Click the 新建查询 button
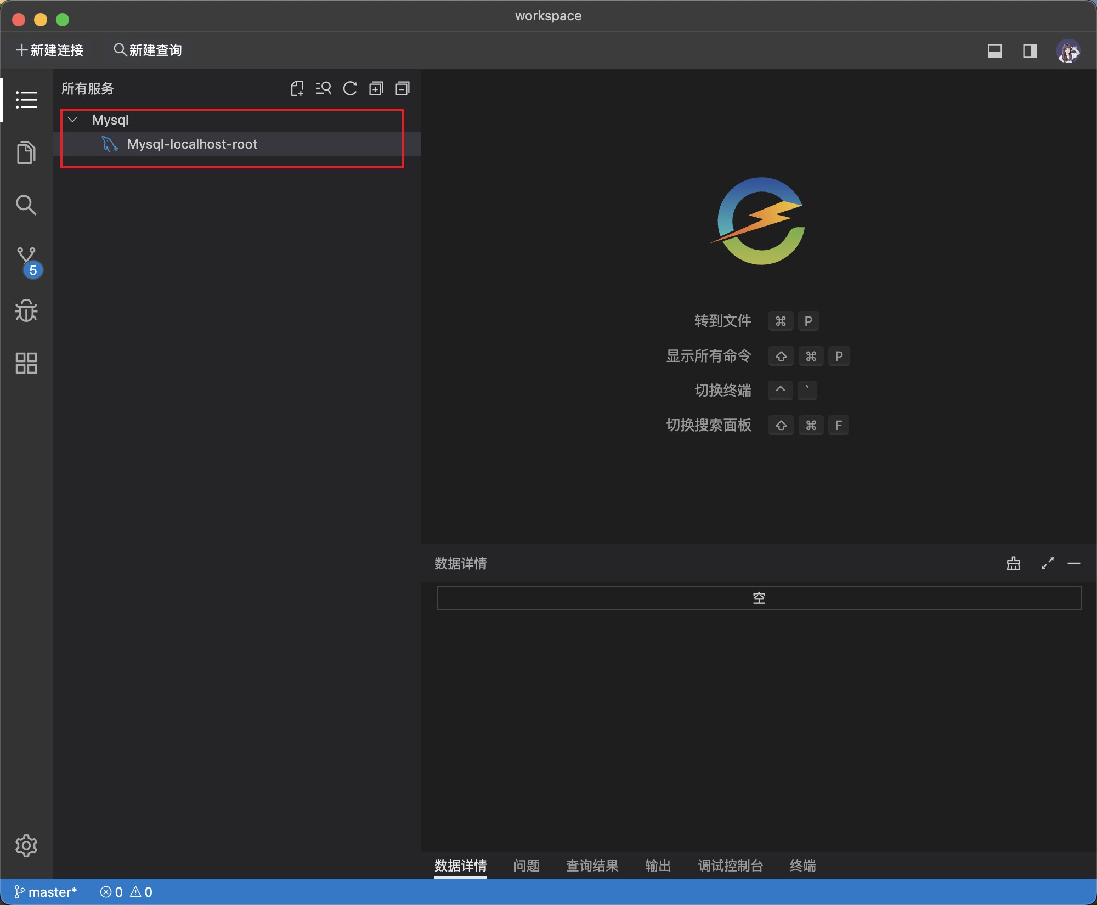 (x=148, y=50)
